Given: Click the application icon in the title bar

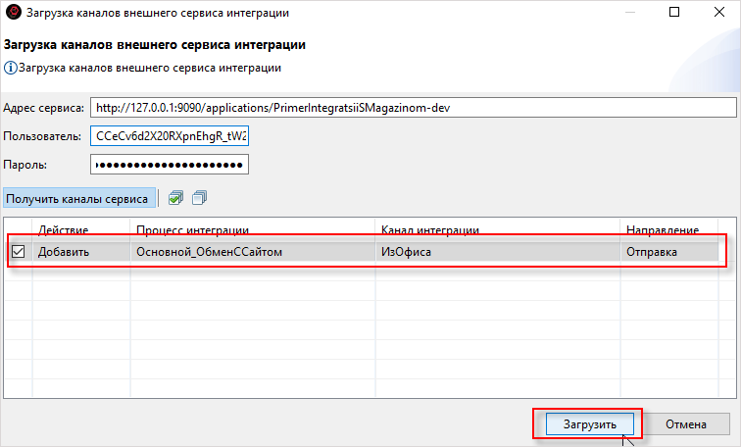Looking at the screenshot, I should point(15,15).
